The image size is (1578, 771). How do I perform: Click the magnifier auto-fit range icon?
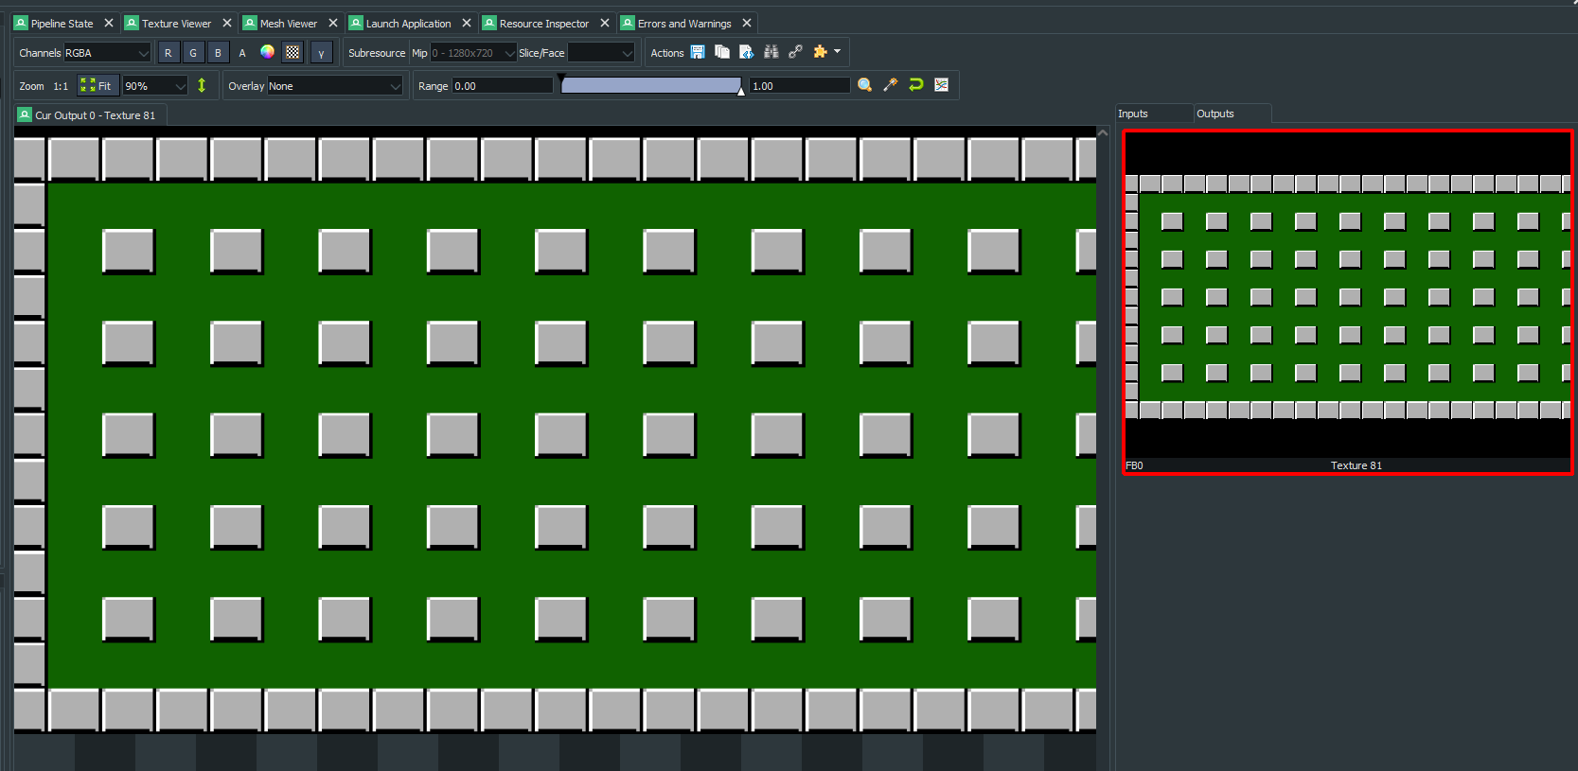click(x=865, y=85)
